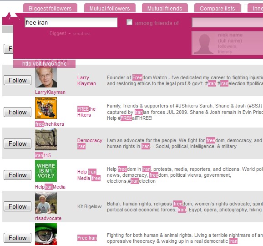Click the bio starting 'Founder of Freedom Watch'
263x246 pixels.
click(185, 81)
